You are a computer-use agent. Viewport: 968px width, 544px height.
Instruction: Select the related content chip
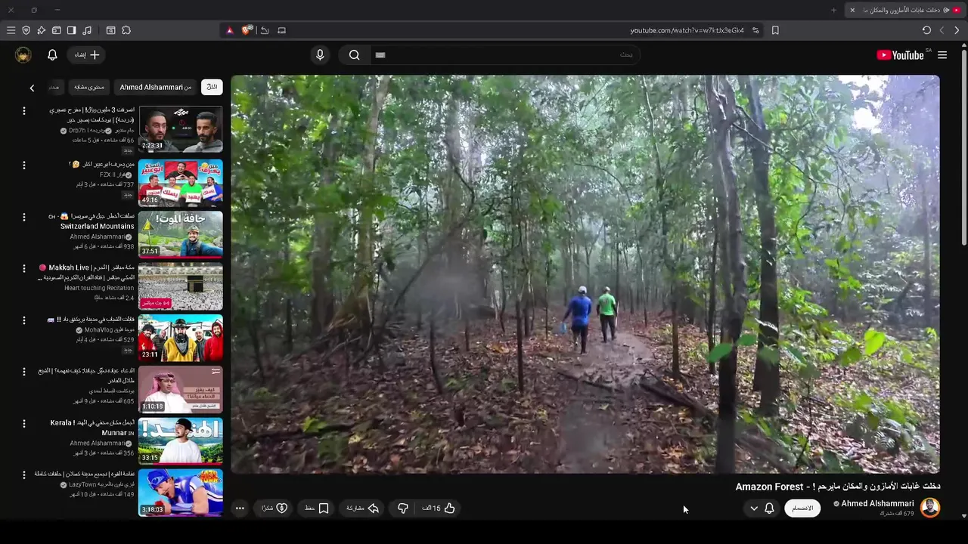coord(89,87)
